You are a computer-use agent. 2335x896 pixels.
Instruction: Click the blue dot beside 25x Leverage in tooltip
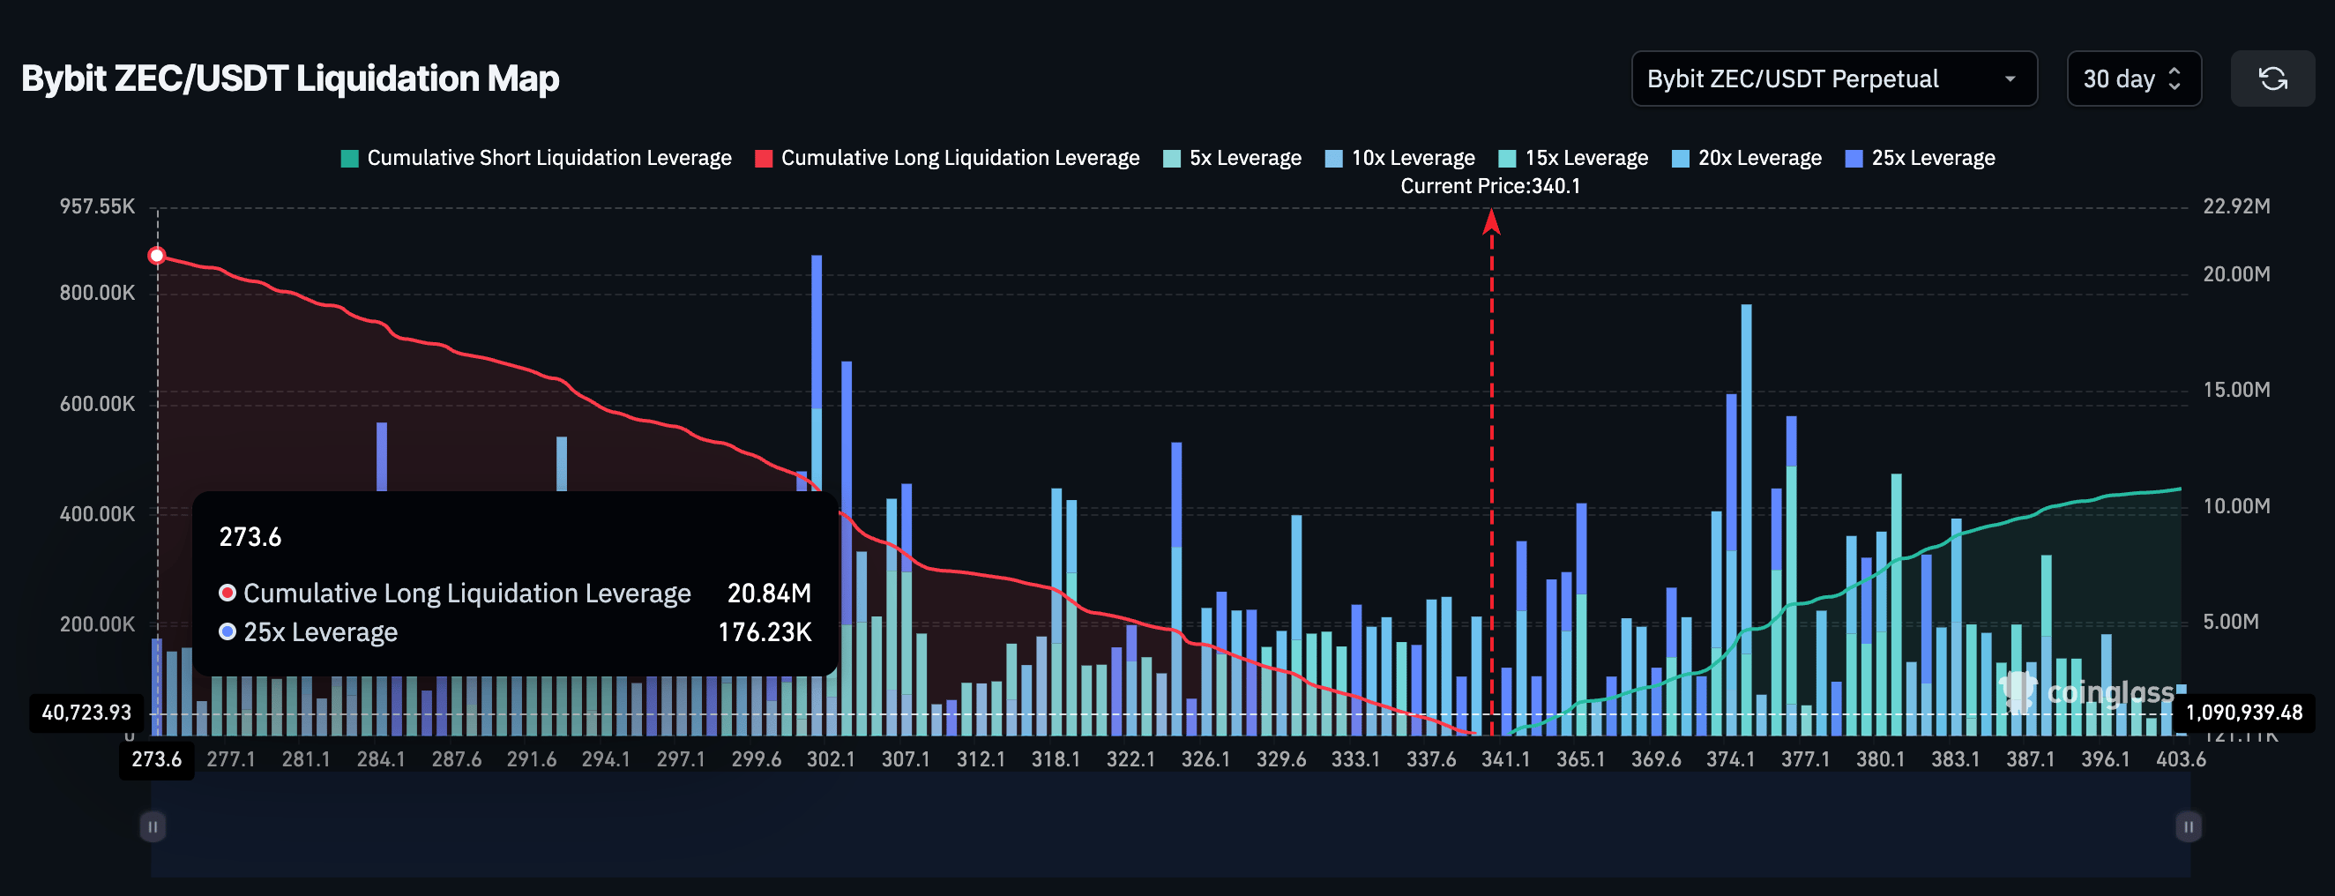click(227, 631)
